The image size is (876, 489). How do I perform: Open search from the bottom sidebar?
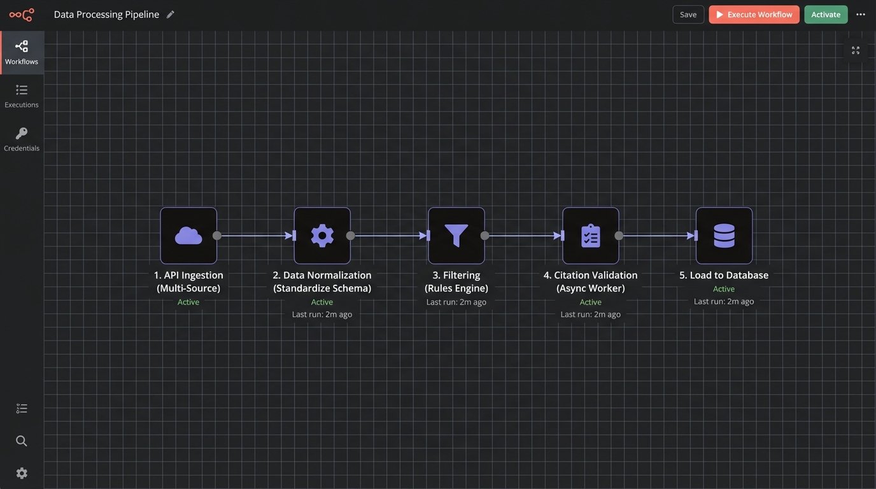pos(21,439)
